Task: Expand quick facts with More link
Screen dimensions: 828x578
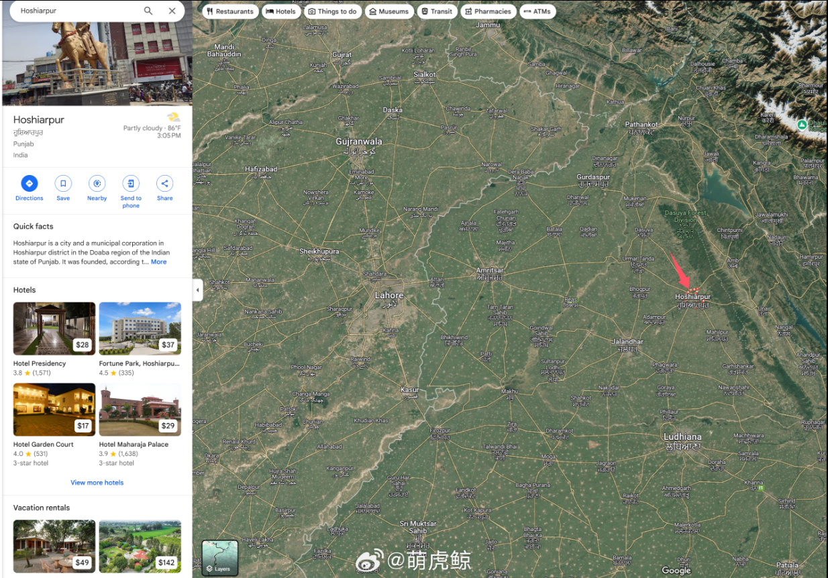Action: tap(158, 262)
